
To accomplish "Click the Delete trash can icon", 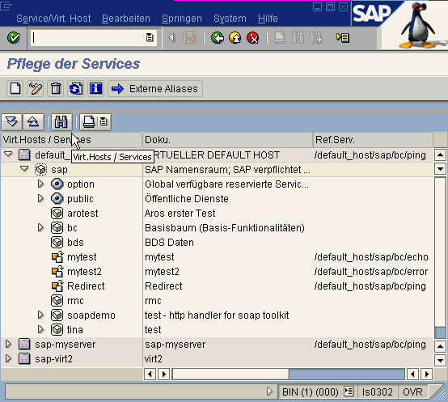I will pyautogui.click(x=56, y=89).
